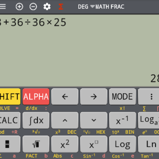Select the MATH FRAC label
The width and height of the screenshot is (159, 159).
(x=110, y=7)
